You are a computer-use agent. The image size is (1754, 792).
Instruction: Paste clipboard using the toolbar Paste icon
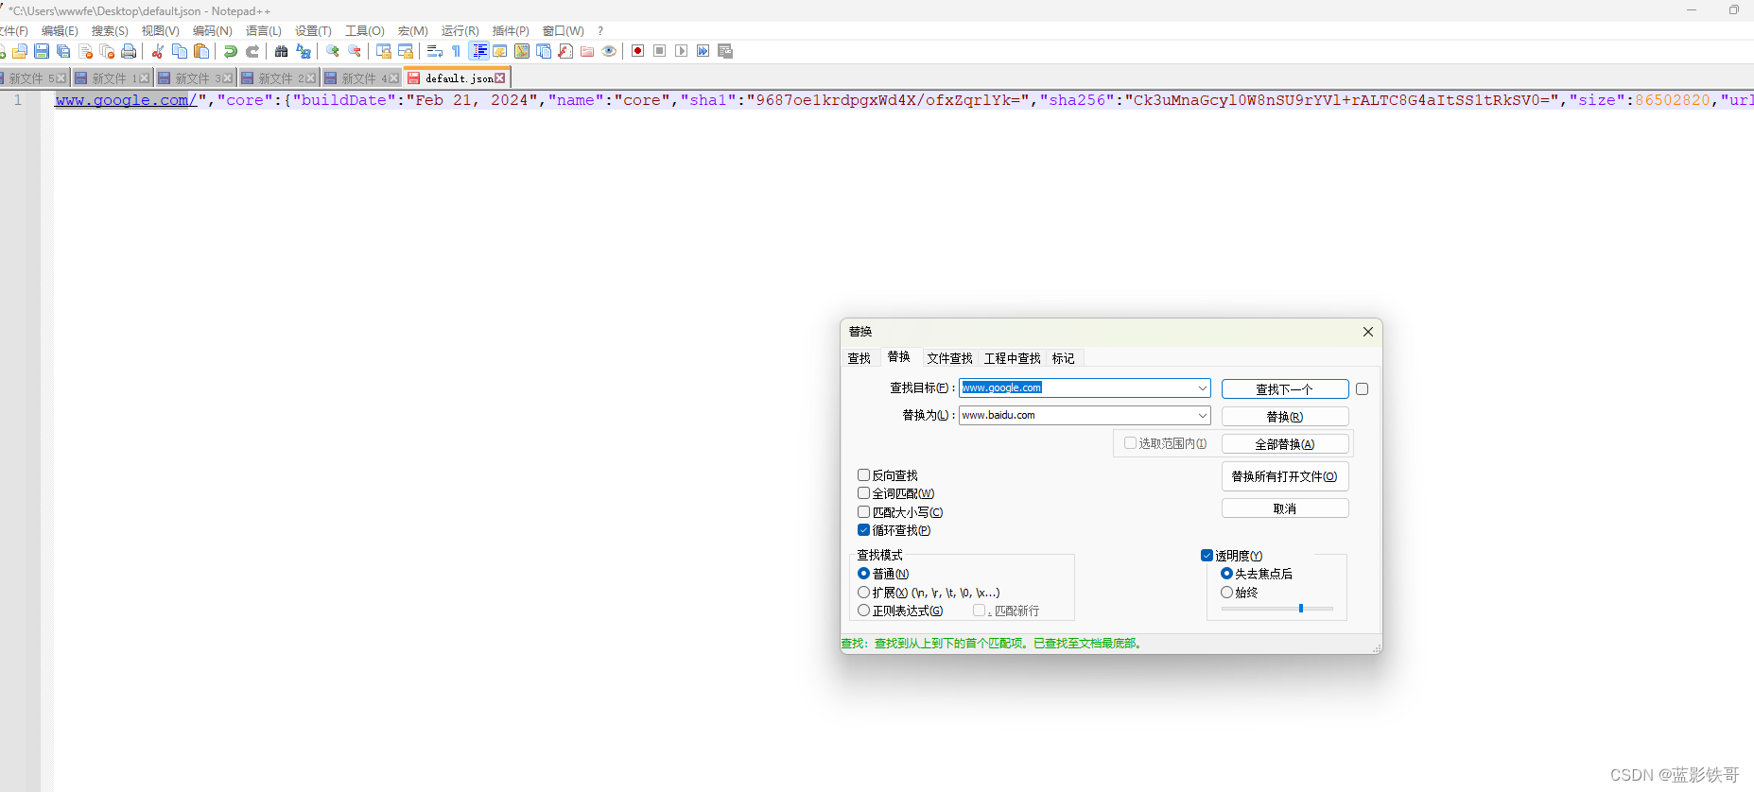point(201,51)
